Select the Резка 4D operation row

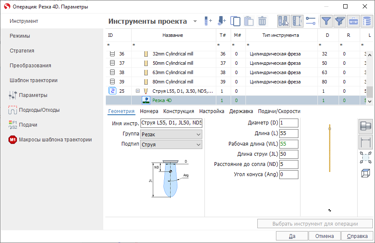click(x=236, y=100)
